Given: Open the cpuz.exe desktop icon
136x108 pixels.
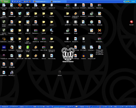Looking at the screenshot, I should 28,6.
